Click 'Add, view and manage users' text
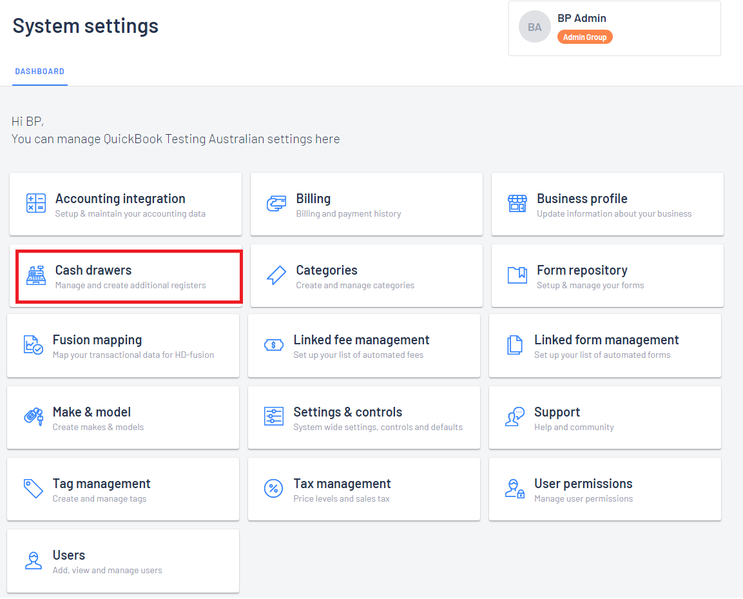The image size is (743, 599). tap(107, 571)
